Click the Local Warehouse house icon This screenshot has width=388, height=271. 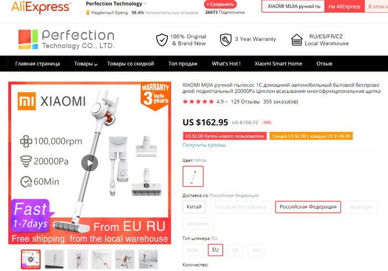pos(297,40)
